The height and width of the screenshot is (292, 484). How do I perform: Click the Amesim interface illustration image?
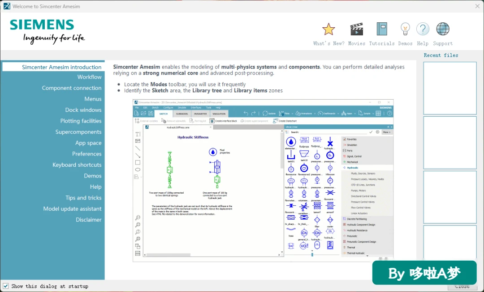tap(263, 181)
